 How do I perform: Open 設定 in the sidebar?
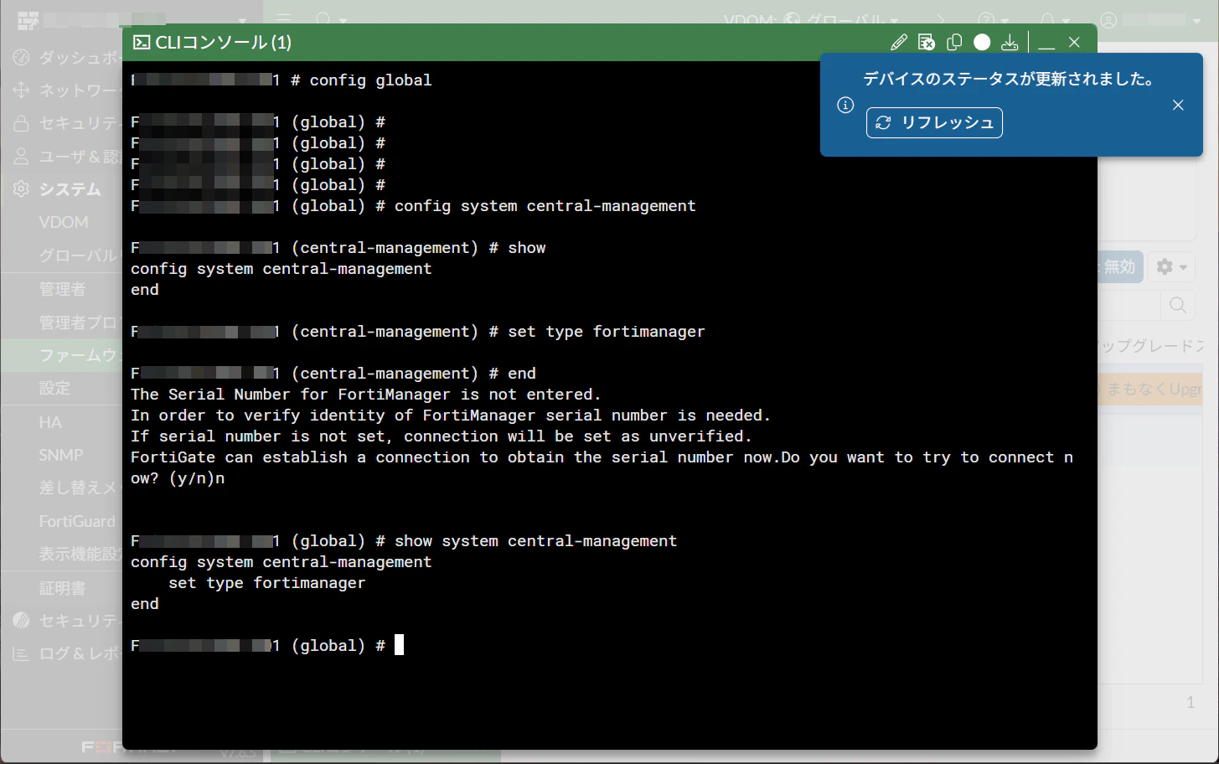coord(54,388)
